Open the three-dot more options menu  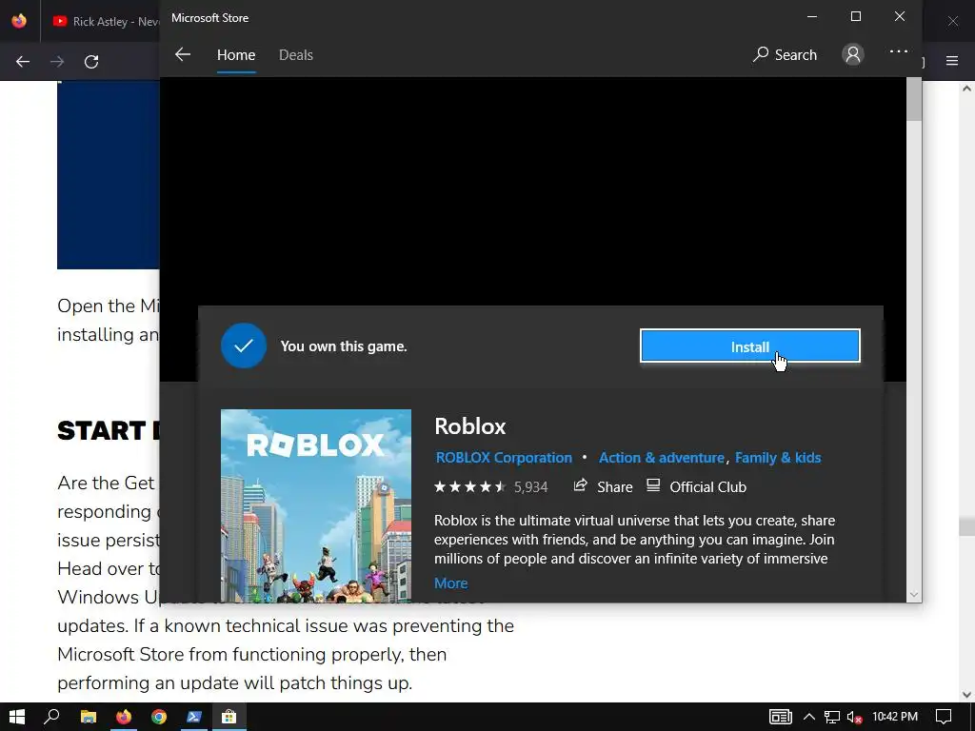899,51
